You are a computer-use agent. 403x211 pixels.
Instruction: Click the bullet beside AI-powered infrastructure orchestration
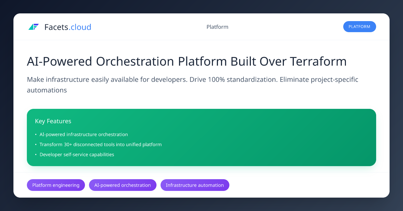36,135
